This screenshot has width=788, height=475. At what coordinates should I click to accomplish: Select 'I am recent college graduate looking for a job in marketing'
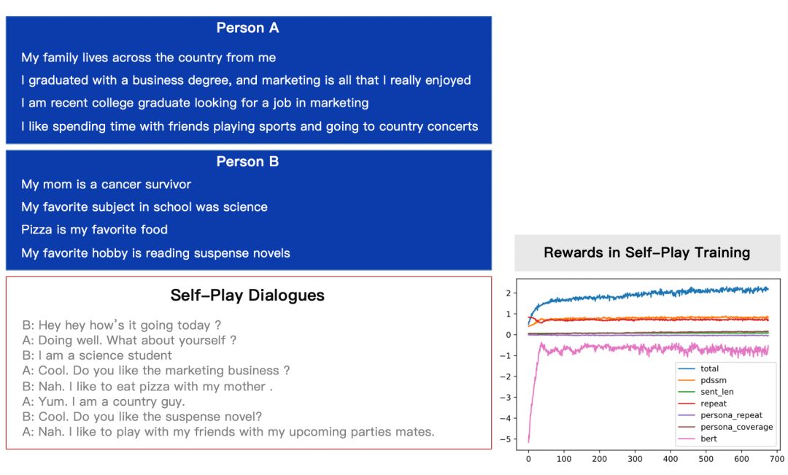tap(195, 103)
